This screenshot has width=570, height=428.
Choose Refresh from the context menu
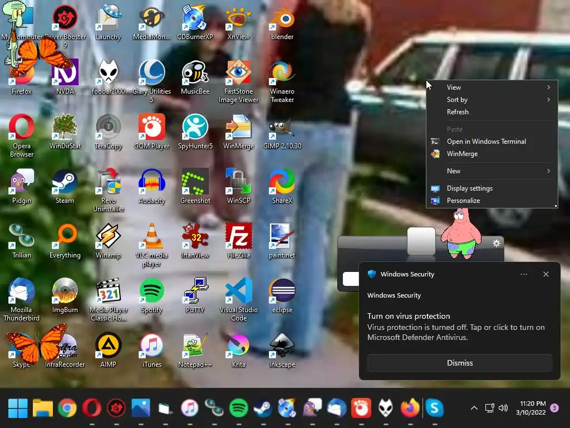point(492,112)
